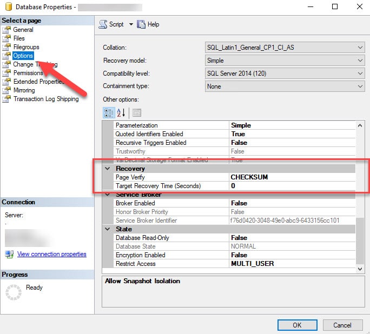Click the Transaction Log Shipping icon
Viewport: 370px width, 334px height.
(6, 99)
